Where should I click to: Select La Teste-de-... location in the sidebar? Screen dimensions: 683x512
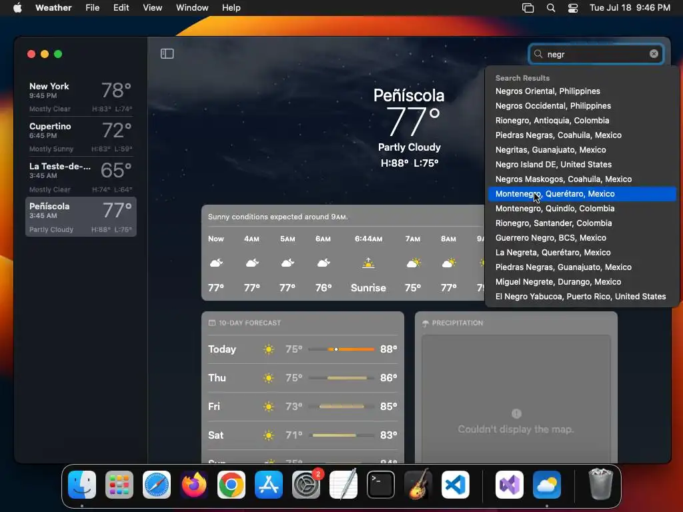click(81, 177)
